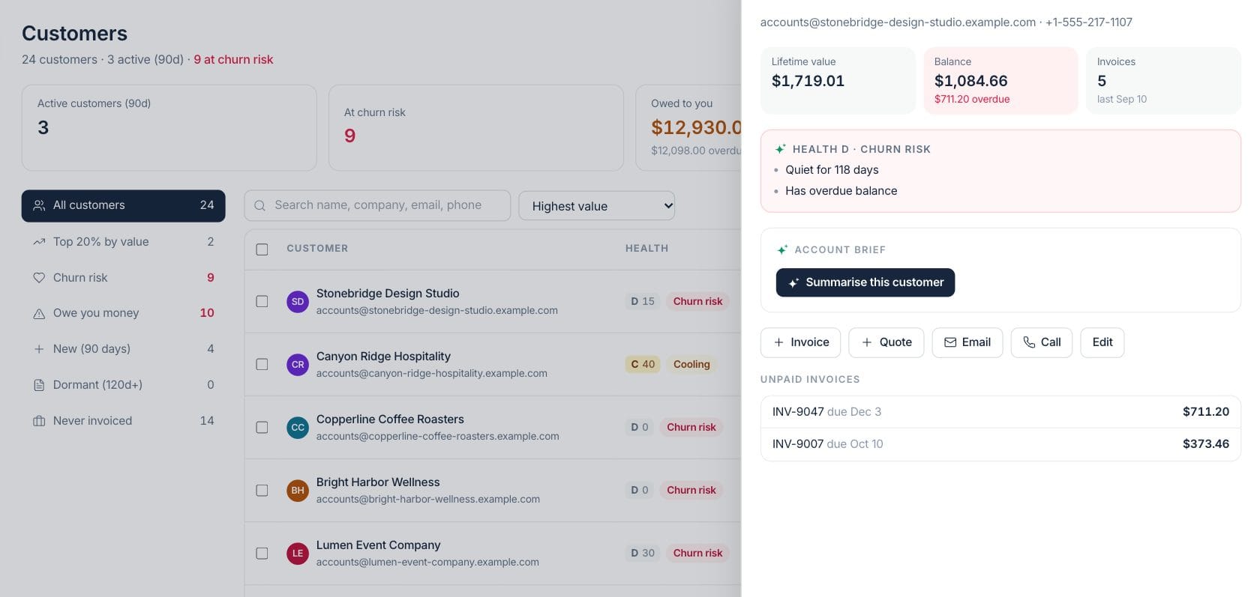The image size is (1260, 597).
Task: Click the sparkle icon next to Account Brief
Action: pyautogui.click(x=782, y=249)
